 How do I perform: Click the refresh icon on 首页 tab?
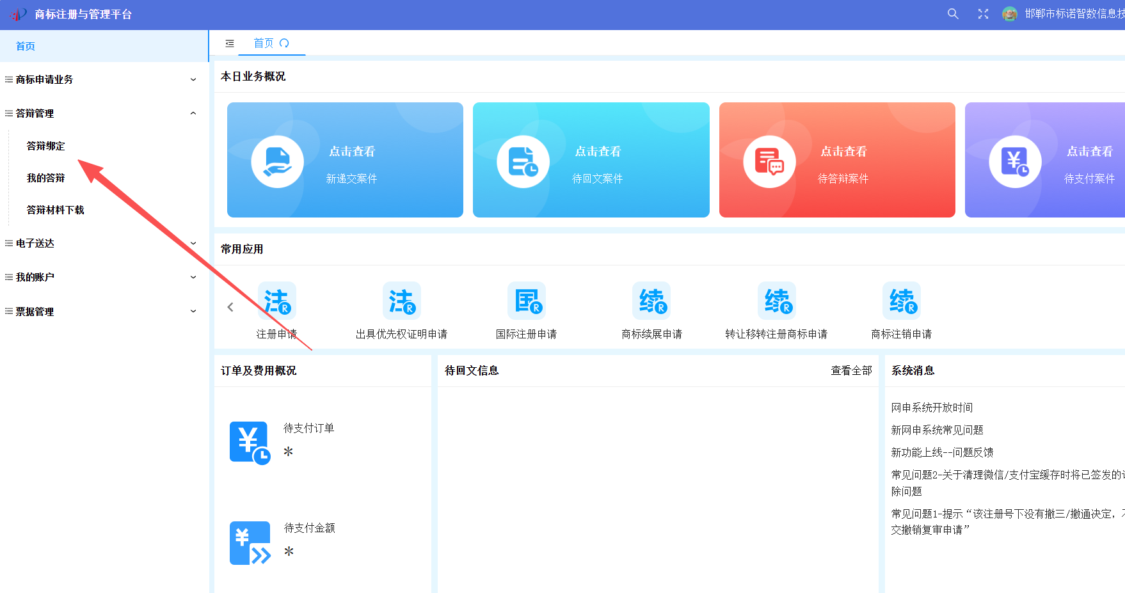click(285, 43)
